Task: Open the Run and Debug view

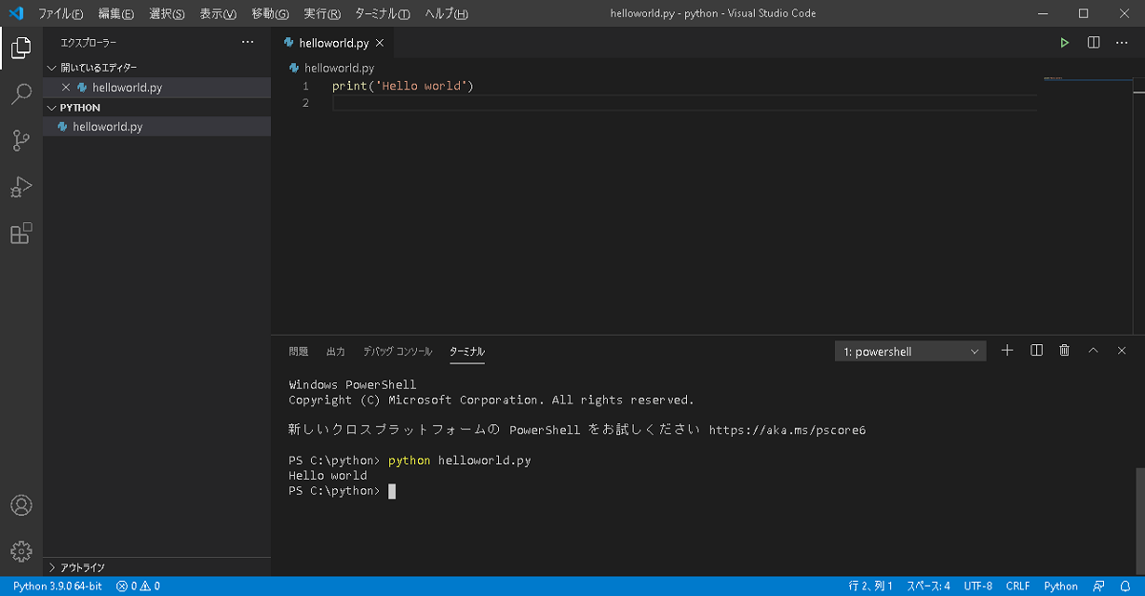Action: tap(21, 187)
